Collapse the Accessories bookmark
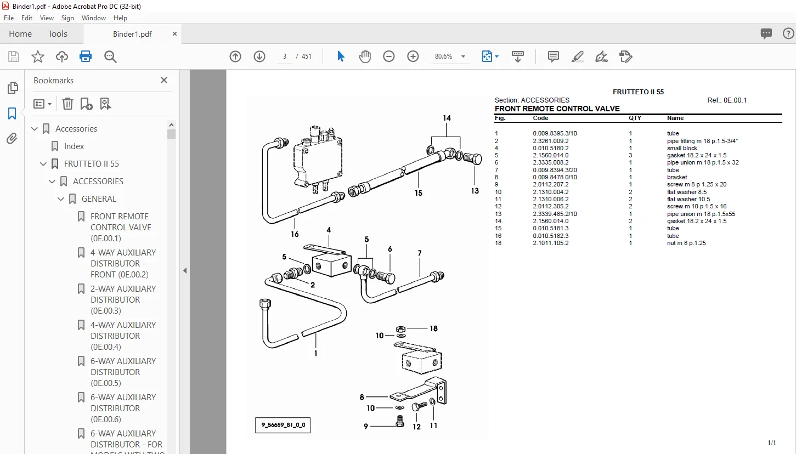The height and width of the screenshot is (454, 796). point(35,129)
